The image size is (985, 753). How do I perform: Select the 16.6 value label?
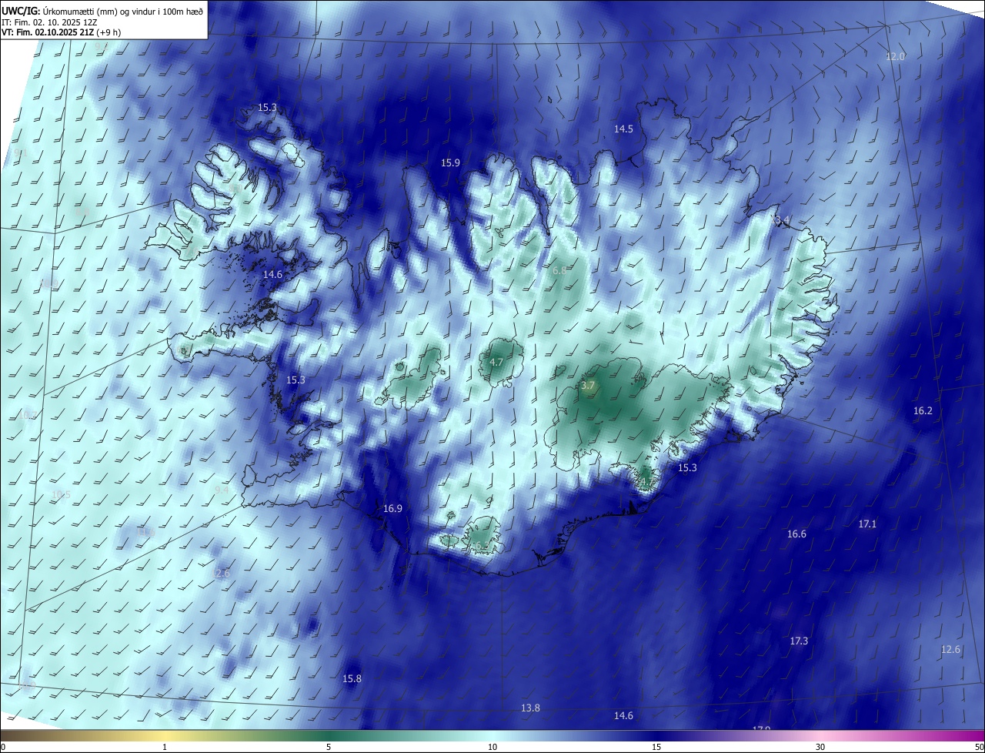tap(796, 534)
